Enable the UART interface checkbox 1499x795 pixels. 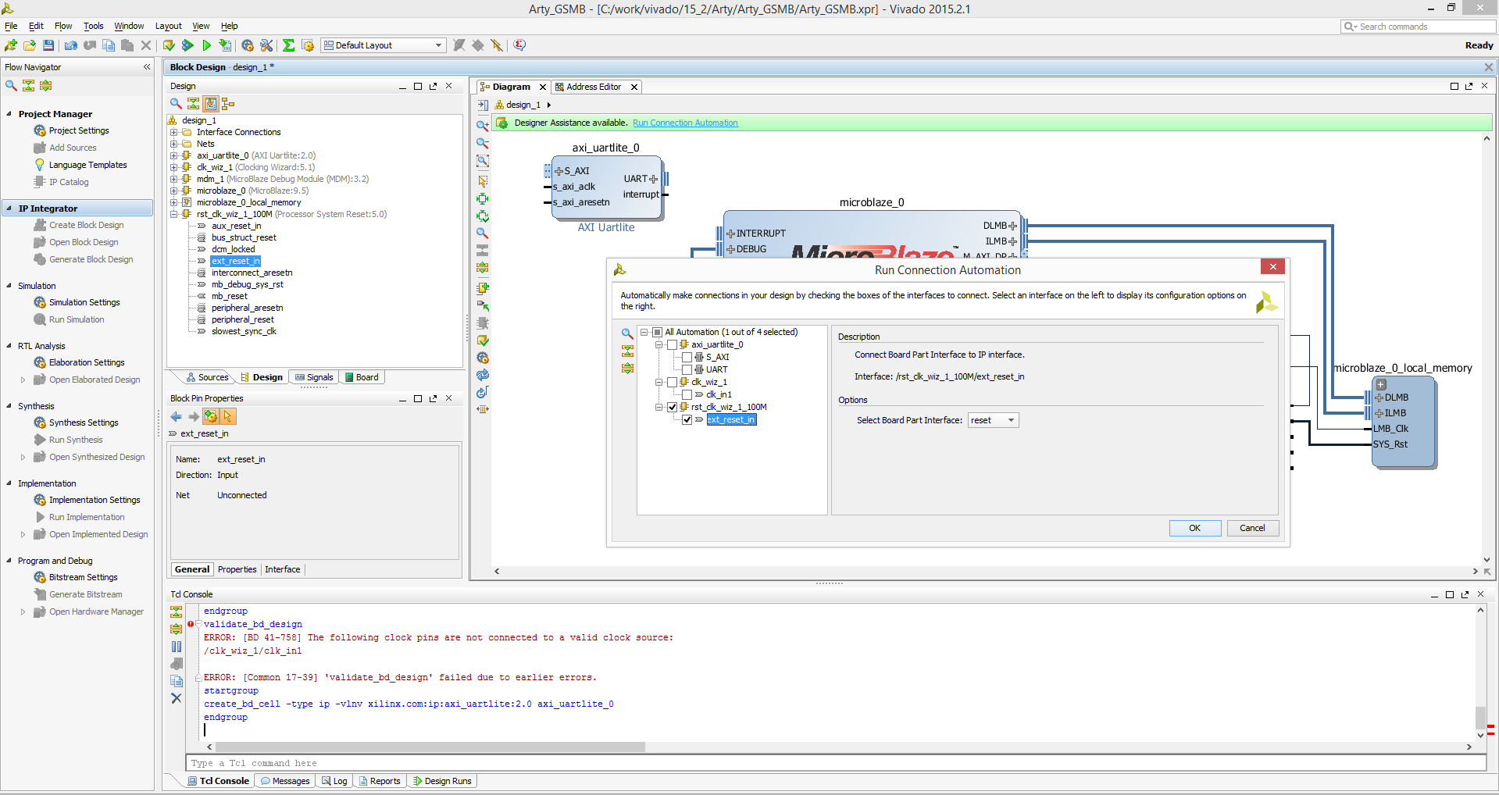point(687,369)
